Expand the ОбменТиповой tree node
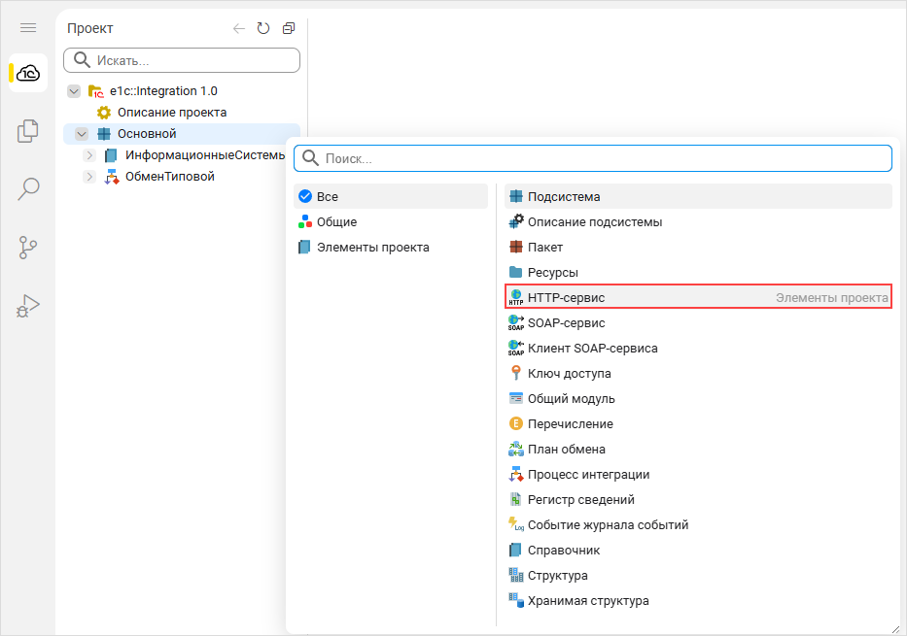 click(x=89, y=176)
